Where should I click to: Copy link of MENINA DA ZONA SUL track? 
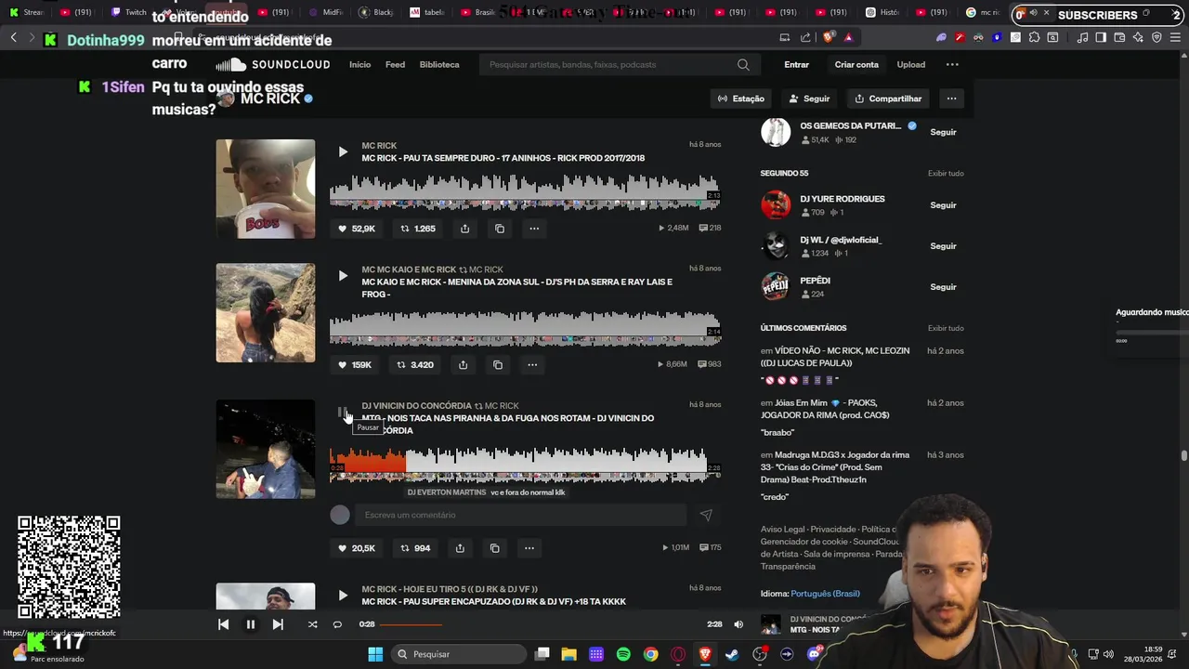click(498, 364)
